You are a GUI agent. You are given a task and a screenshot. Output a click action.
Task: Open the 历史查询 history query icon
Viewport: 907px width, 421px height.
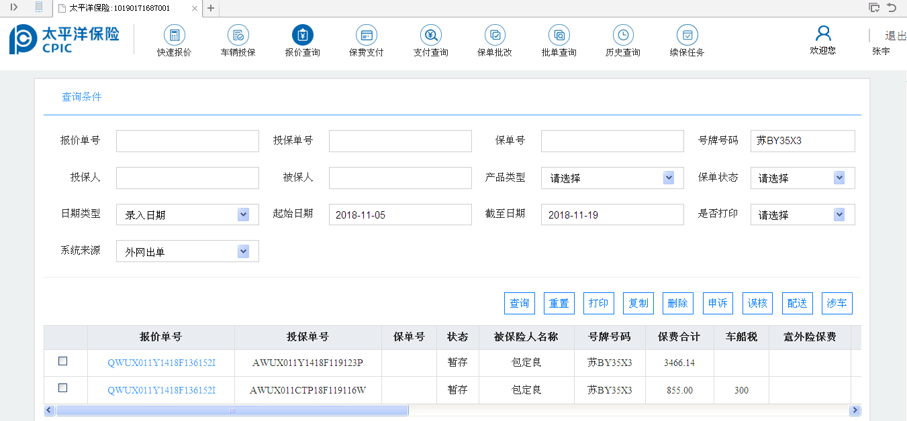[623, 36]
